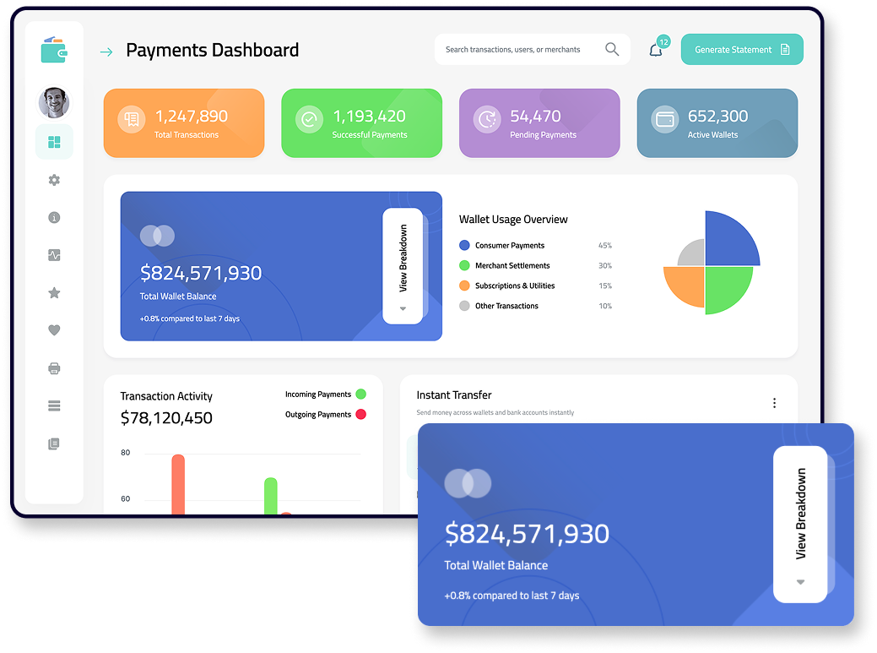Open the stacked list menu icon in sidebar
877x653 pixels.
[x=54, y=406]
